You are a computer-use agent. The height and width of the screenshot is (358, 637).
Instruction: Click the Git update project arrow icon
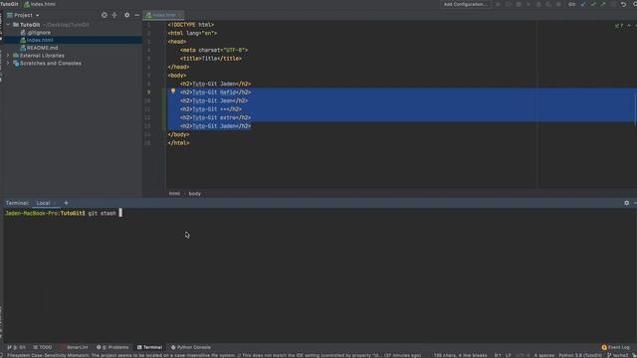(583, 4)
